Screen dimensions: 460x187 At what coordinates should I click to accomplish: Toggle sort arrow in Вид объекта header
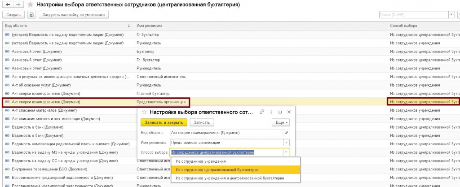click(129, 26)
